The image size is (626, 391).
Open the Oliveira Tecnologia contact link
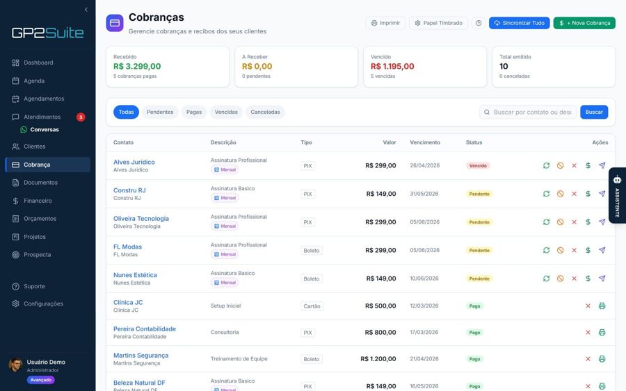click(x=141, y=219)
